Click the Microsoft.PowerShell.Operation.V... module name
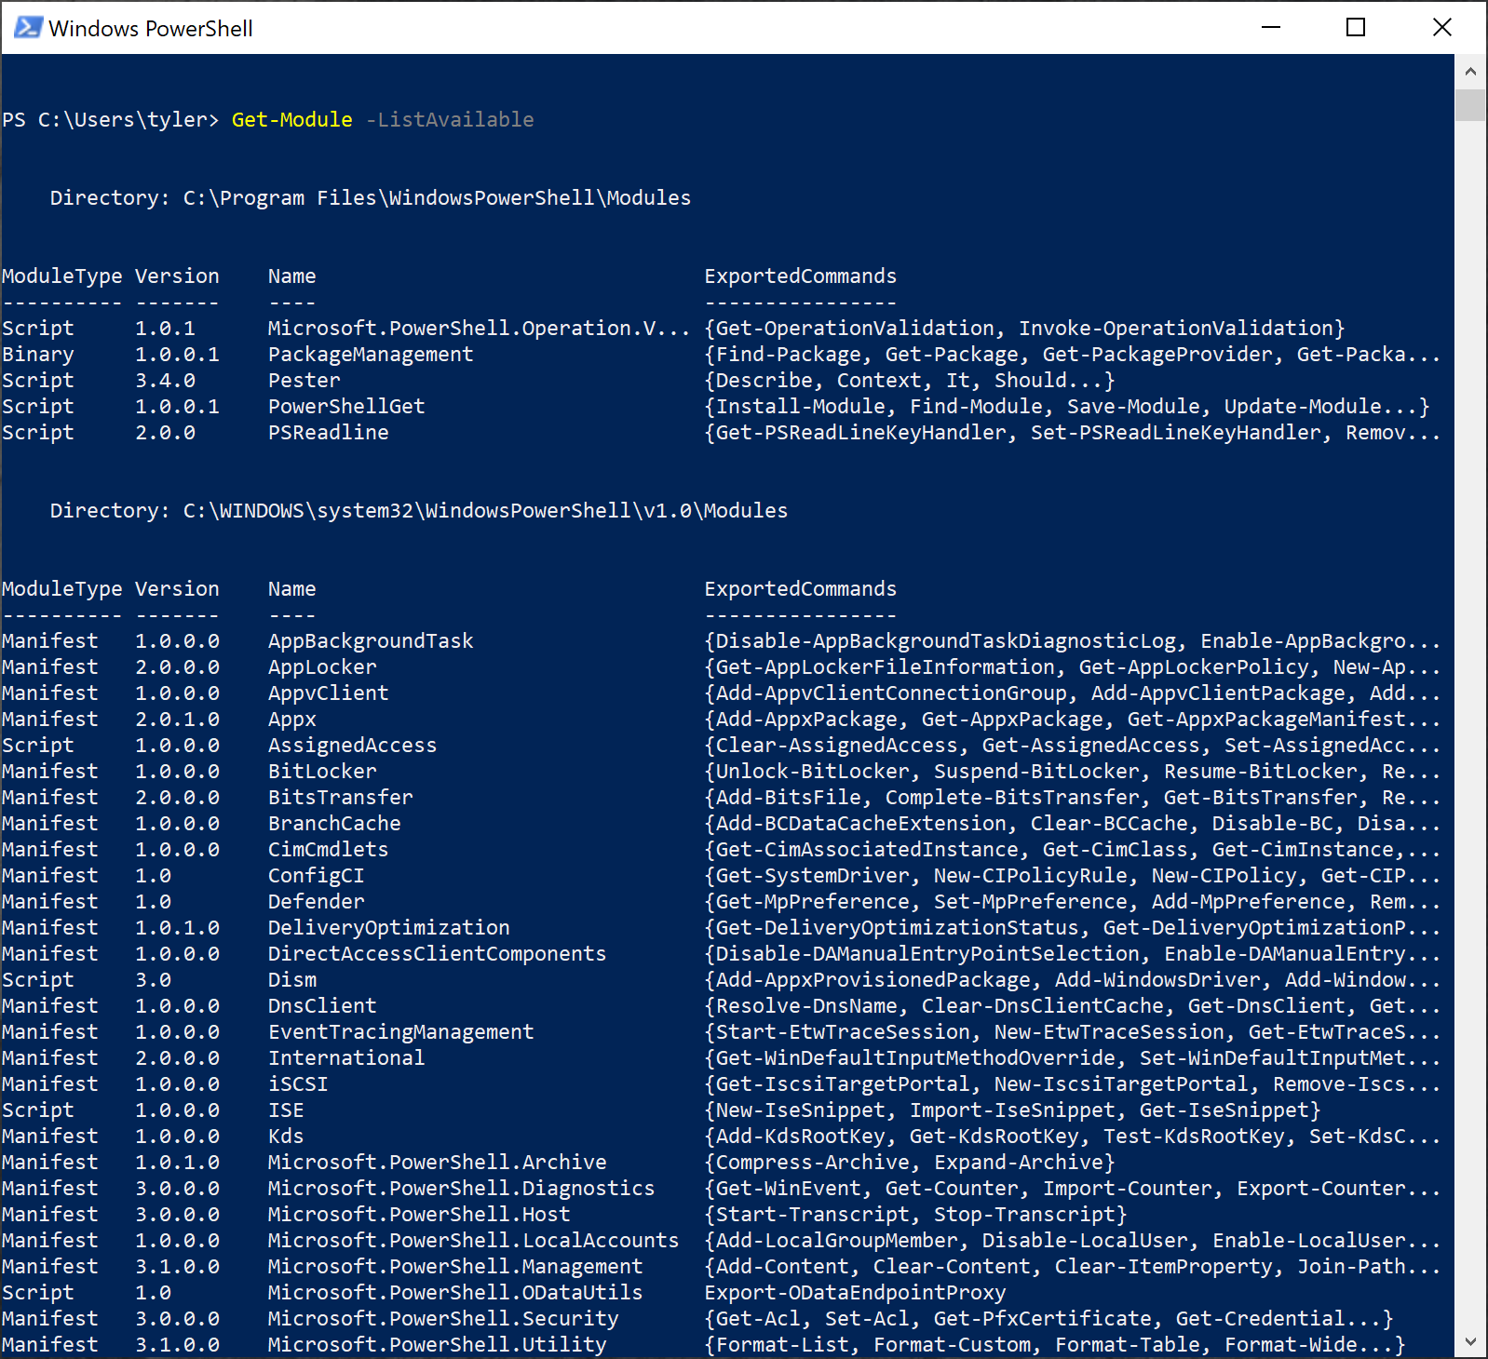This screenshot has width=1488, height=1359. [480, 328]
